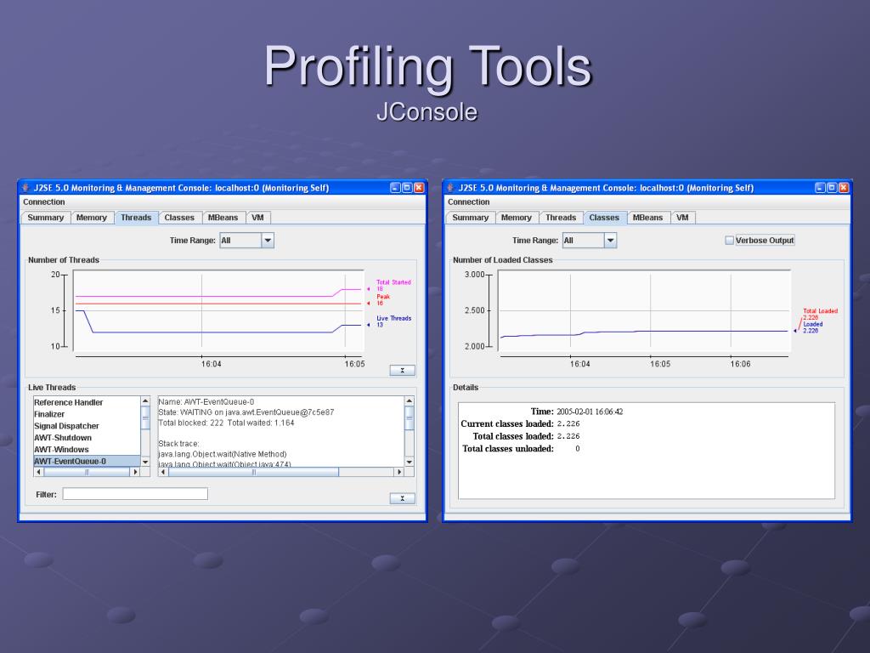Viewport: 870px width, 653px height.
Task: Click Java icon in right window title bar
Action: coord(450,188)
